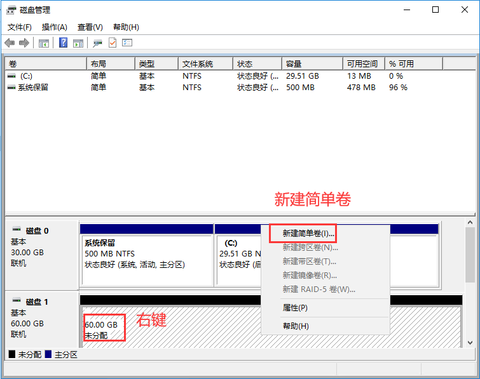
Task: Close the 磁盘管理 window
Action: pos(464,10)
